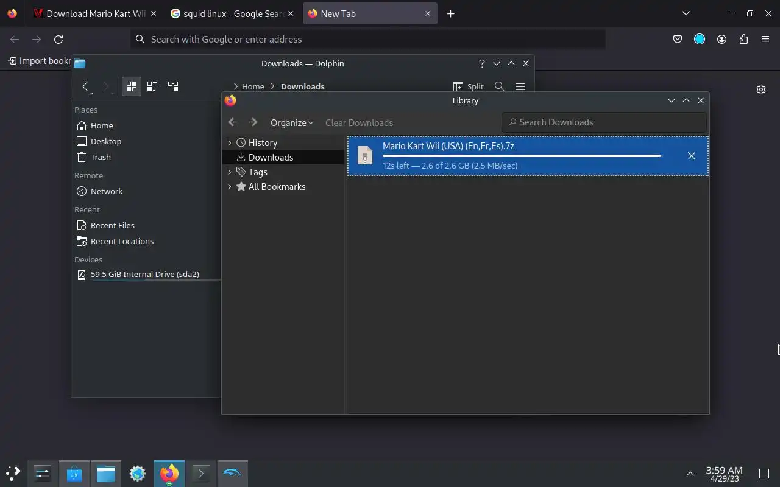This screenshot has width=780, height=487.
Task: Focus the Search with Google address bar
Action: 368,39
